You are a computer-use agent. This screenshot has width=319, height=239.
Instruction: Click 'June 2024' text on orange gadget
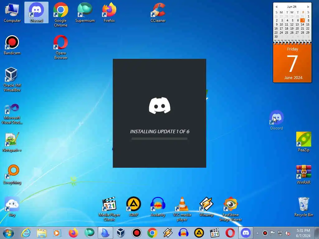pyautogui.click(x=293, y=77)
